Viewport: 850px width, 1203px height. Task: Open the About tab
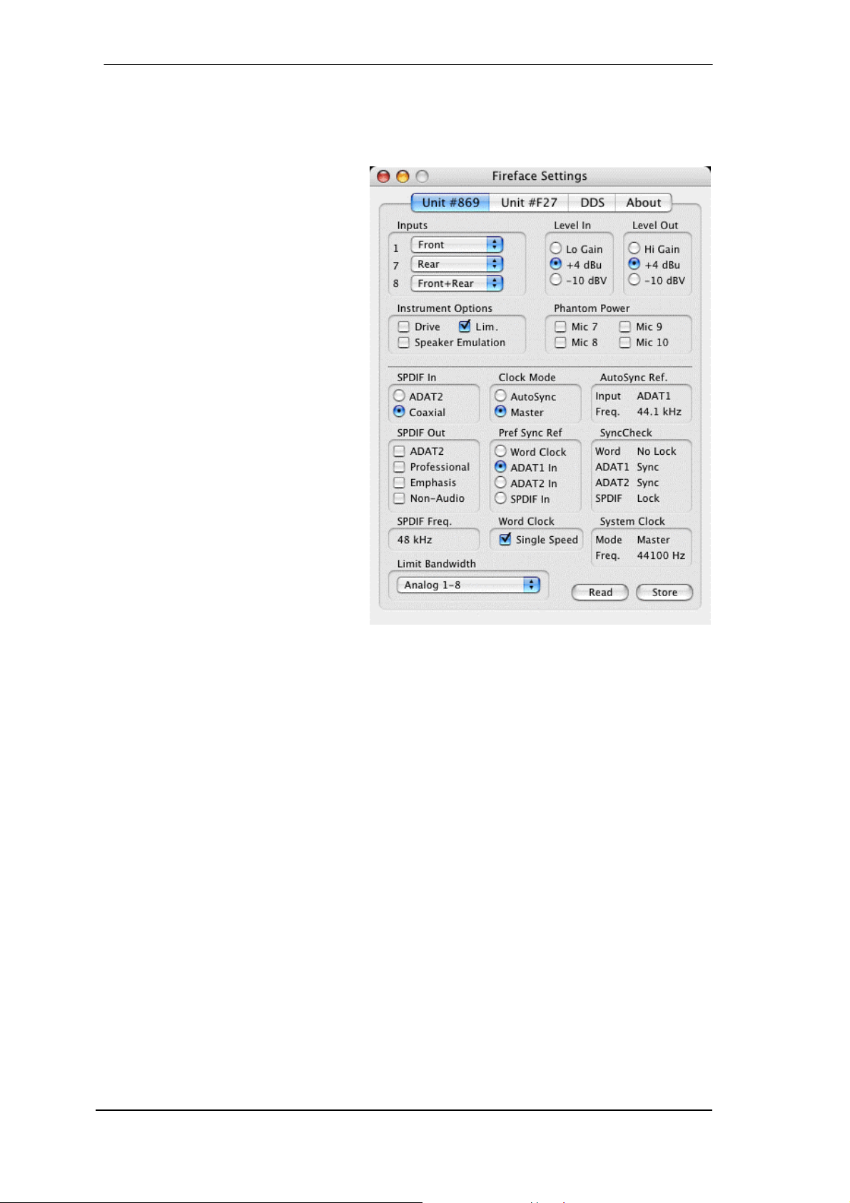tap(643, 203)
